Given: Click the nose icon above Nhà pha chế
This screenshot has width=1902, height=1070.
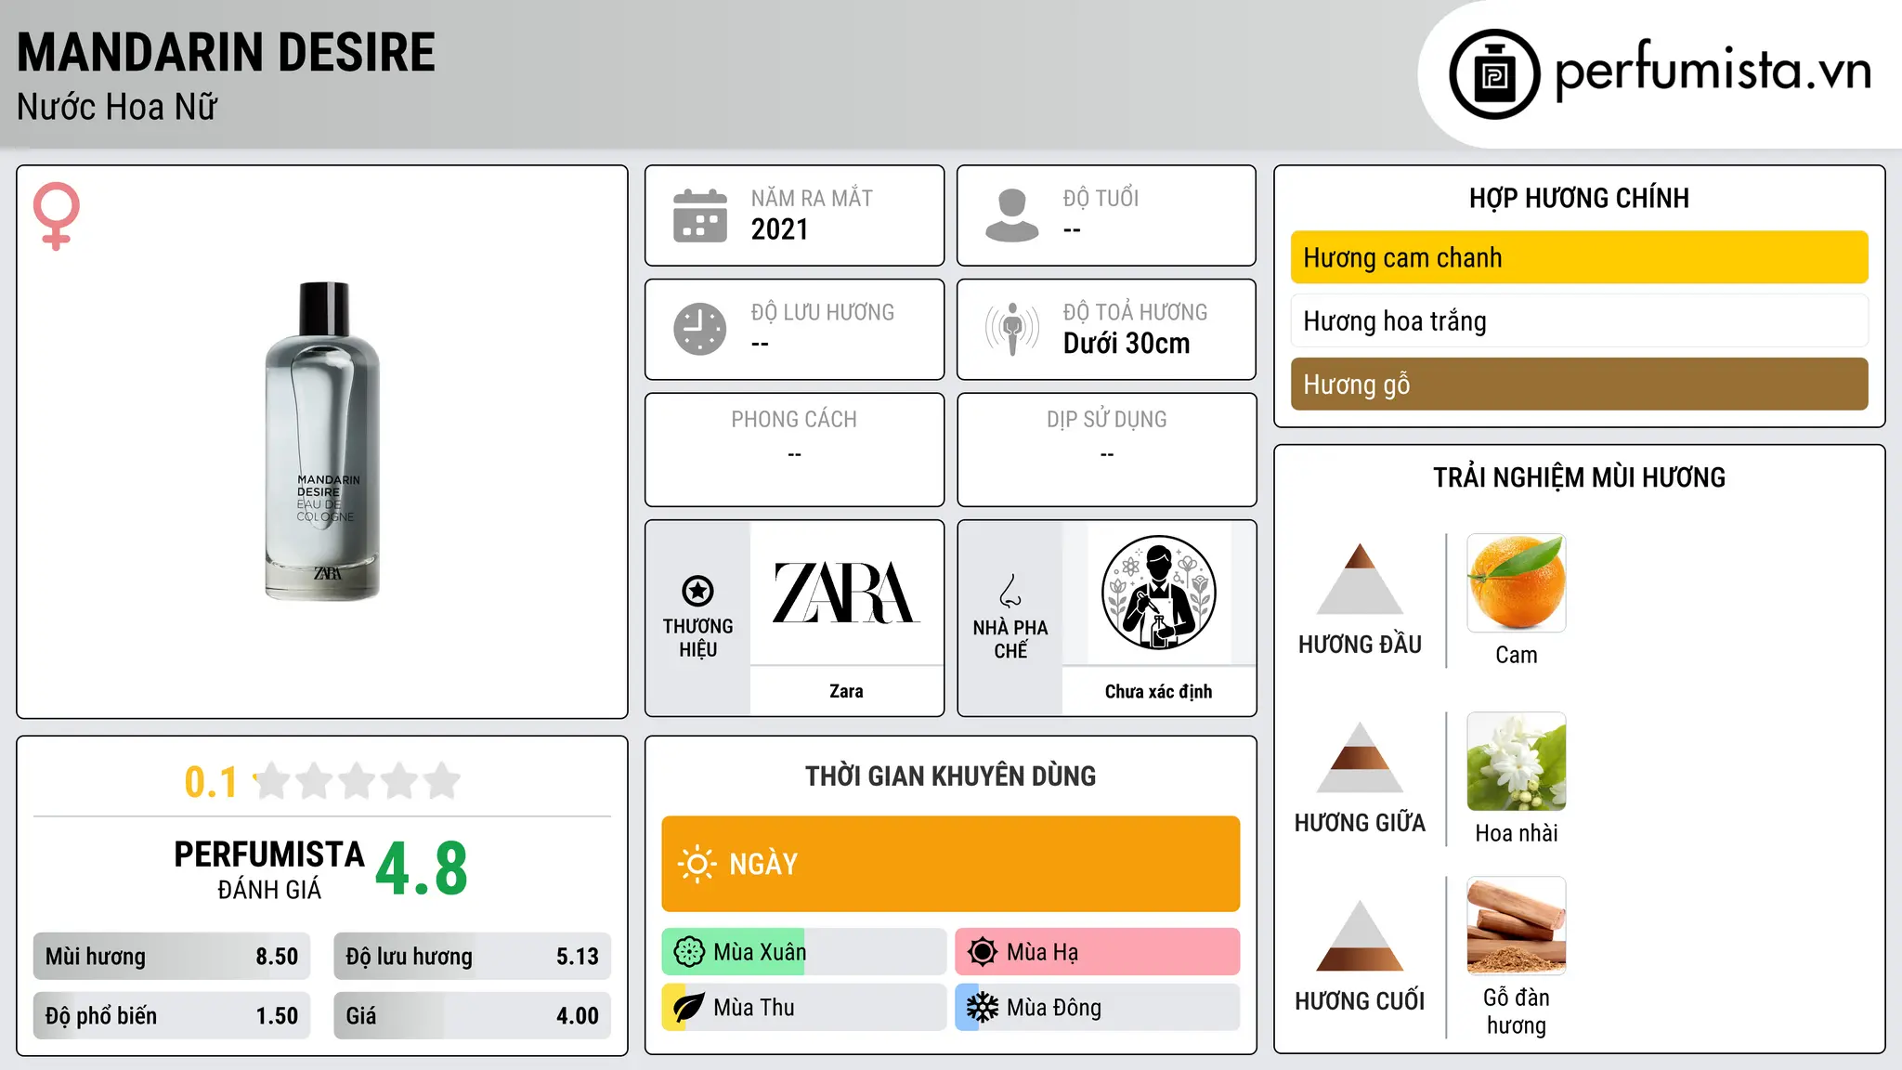Looking at the screenshot, I should point(1010,590).
